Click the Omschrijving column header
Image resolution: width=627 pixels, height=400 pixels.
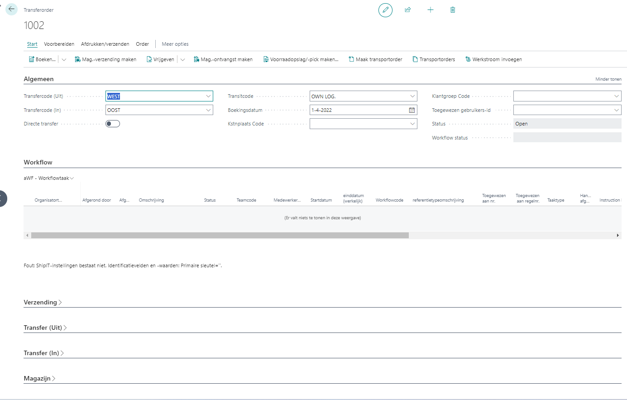click(151, 200)
